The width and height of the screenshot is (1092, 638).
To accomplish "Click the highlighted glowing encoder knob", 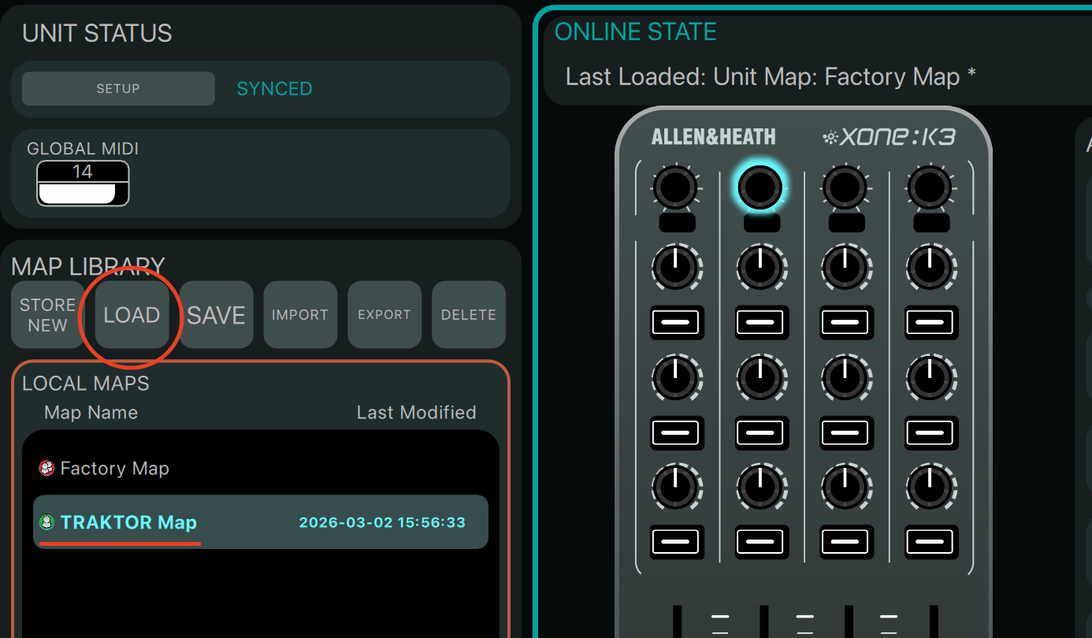I will [x=760, y=187].
